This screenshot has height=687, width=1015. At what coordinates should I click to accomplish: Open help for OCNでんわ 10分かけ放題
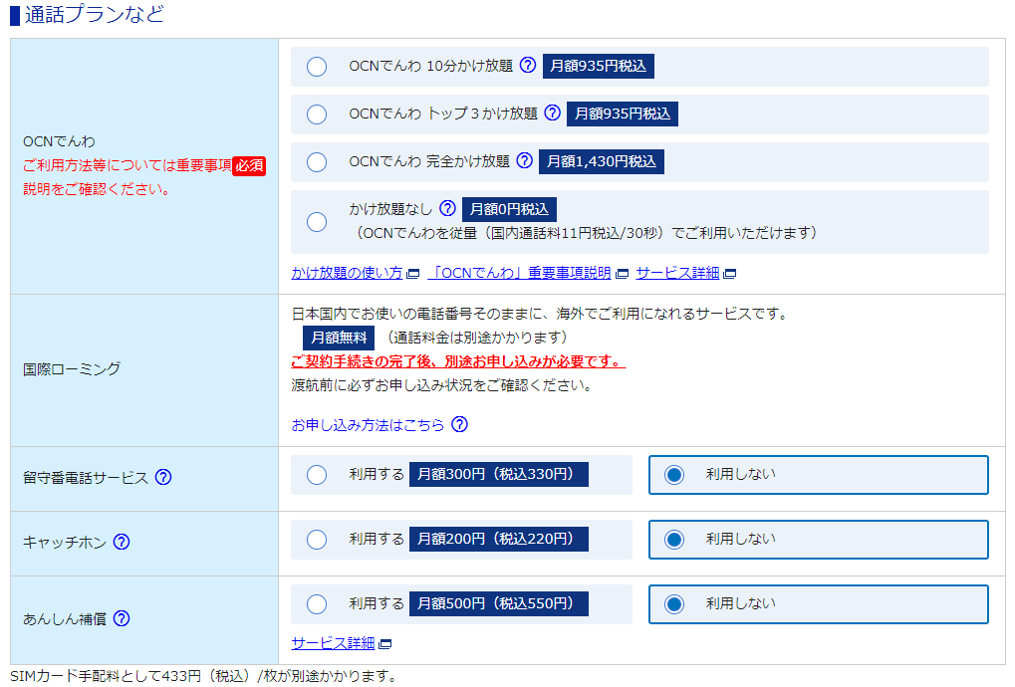pos(528,65)
